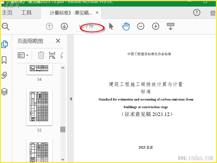Zoom out with the minus icon
217x163 pixels.
[x=141, y=26]
